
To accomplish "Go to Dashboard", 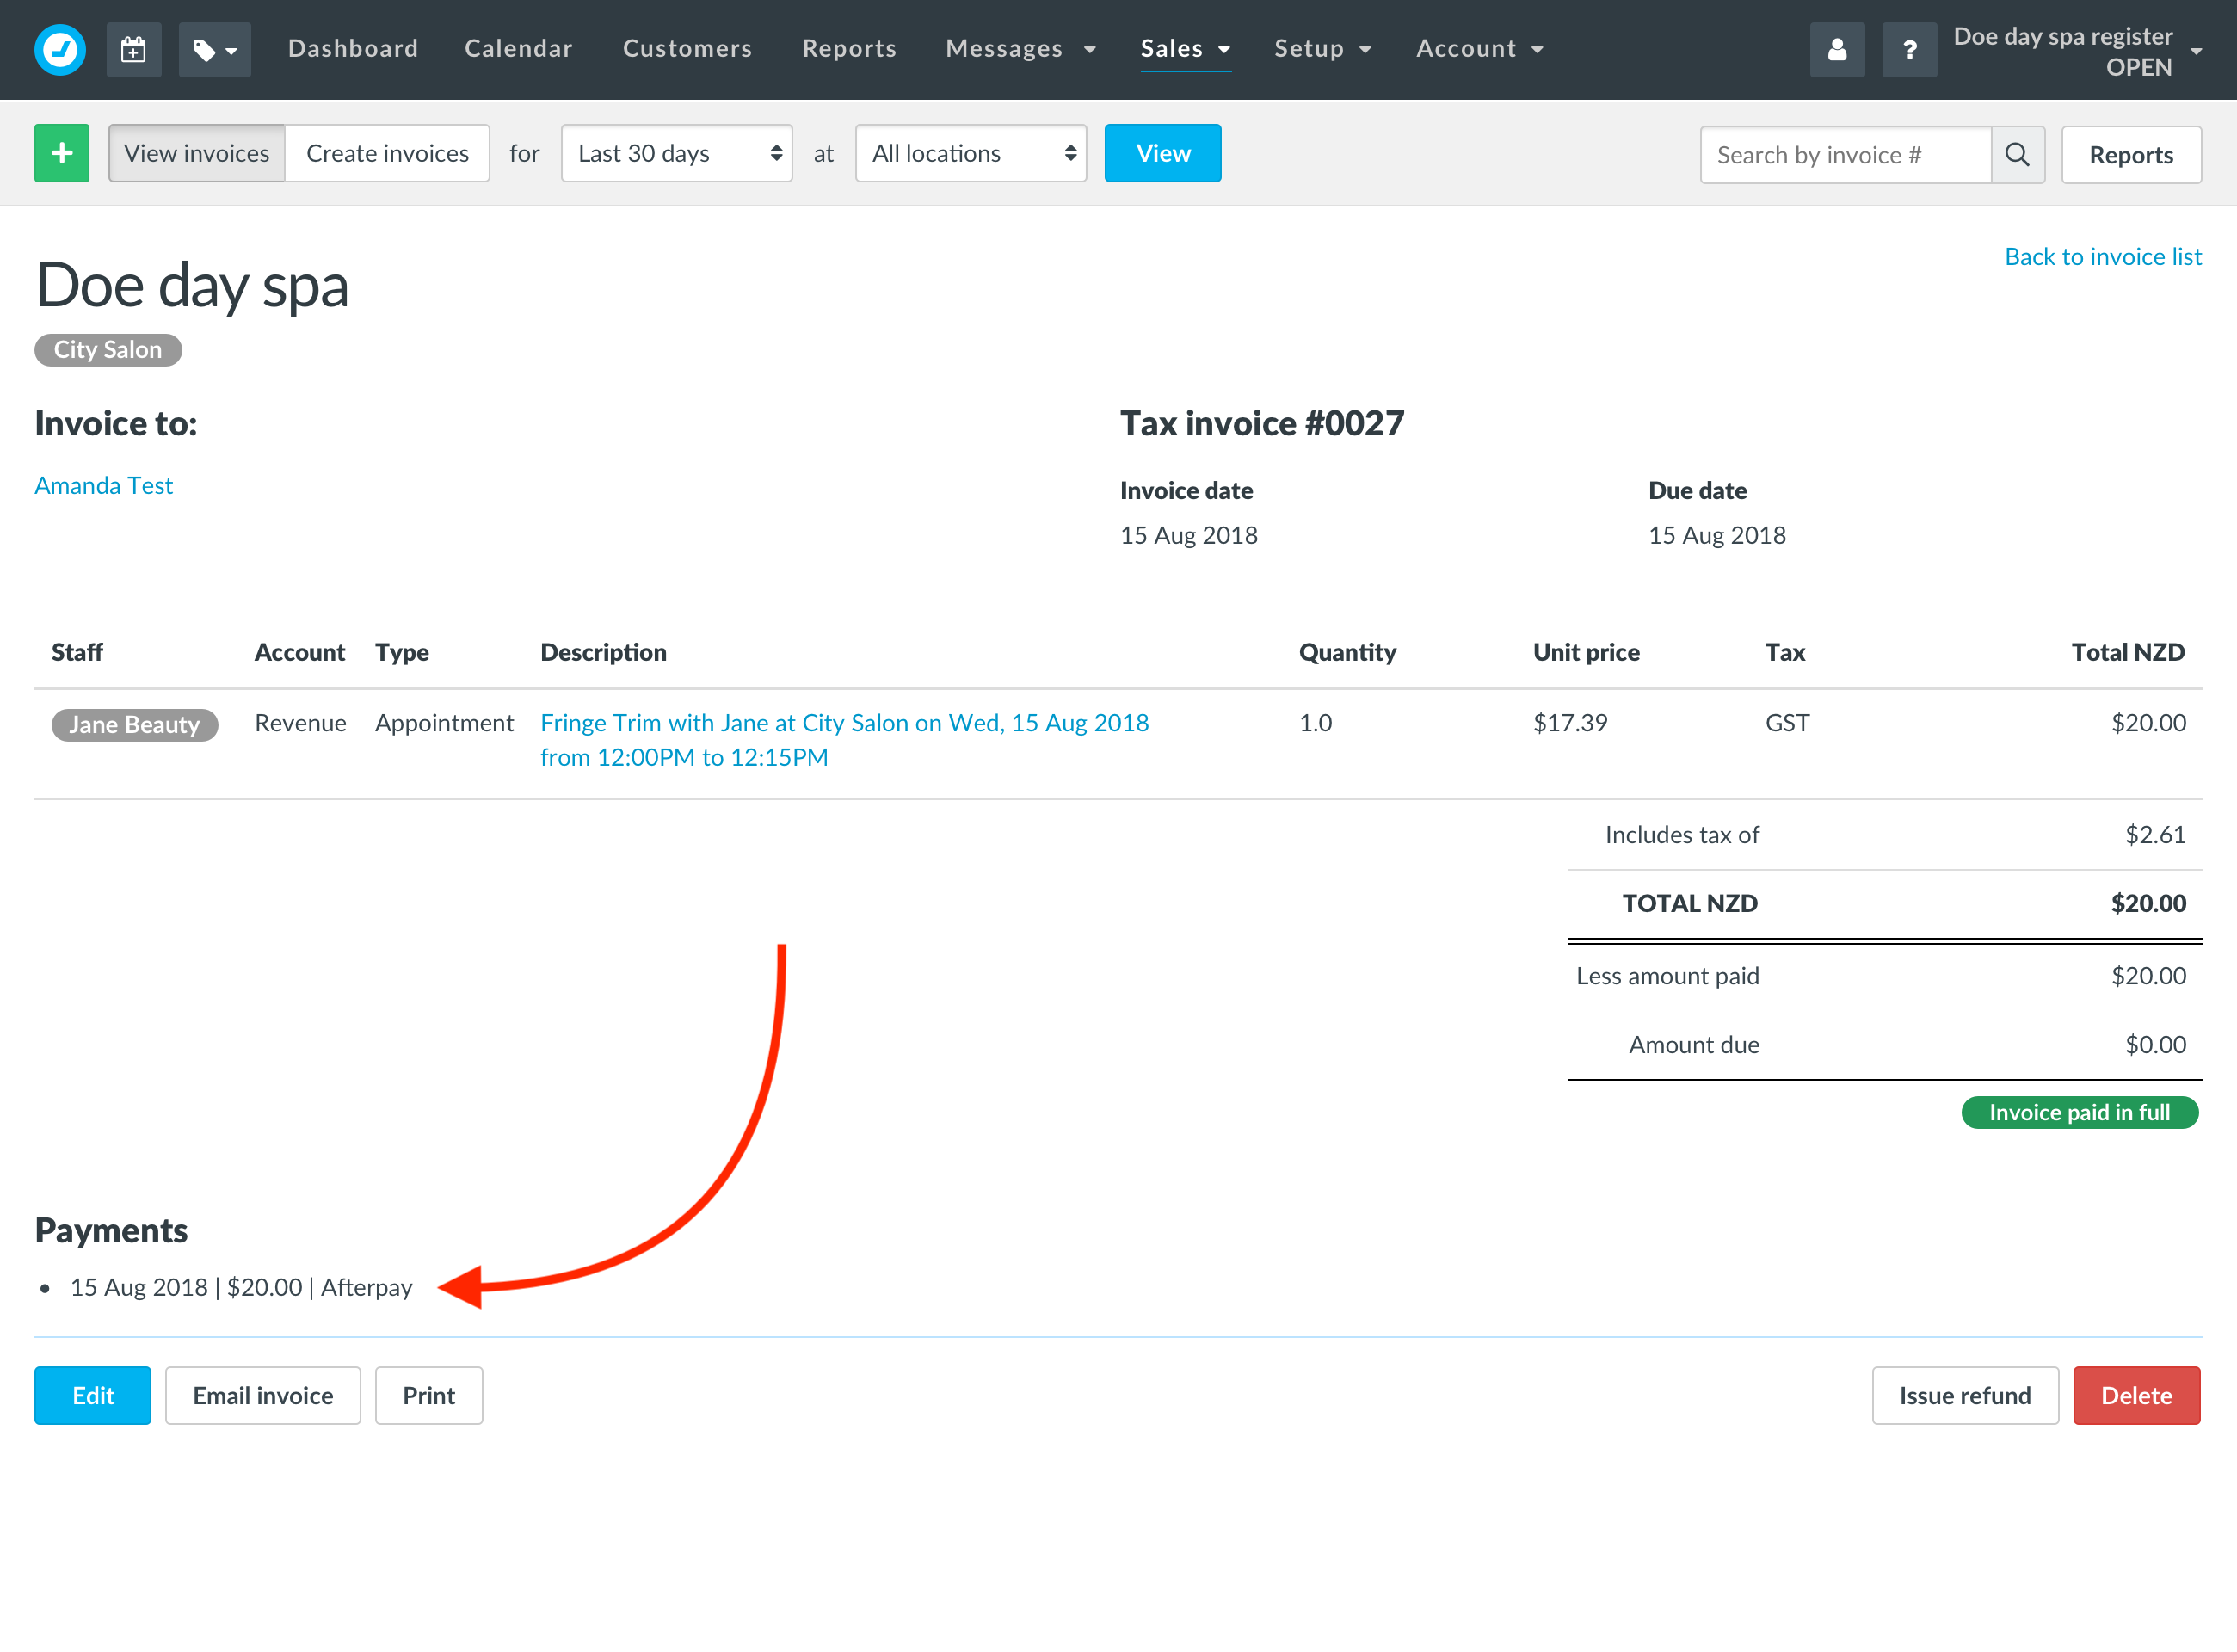I will pyautogui.click(x=353, y=48).
